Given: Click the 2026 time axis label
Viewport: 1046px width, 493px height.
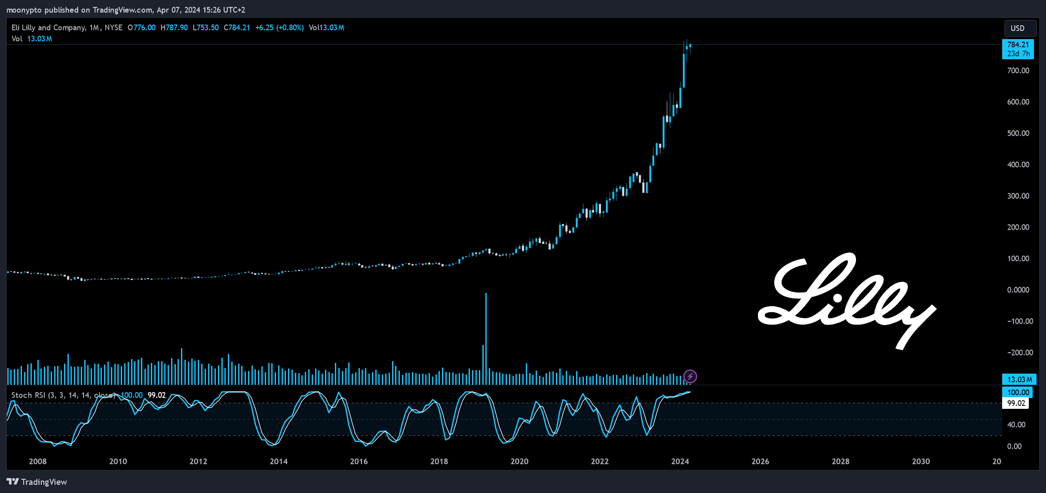Looking at the screenshot, I should [760, 461].
